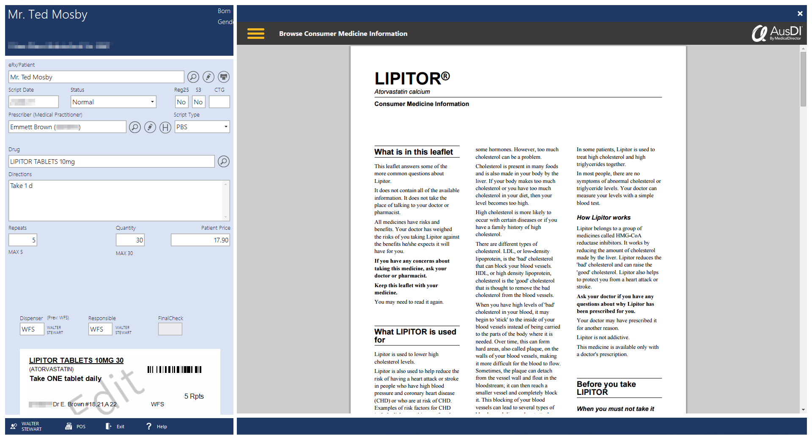812x435 pixels.
Task: Click the 'LIPITOR®' leaflet title
Action: [412, 78]
